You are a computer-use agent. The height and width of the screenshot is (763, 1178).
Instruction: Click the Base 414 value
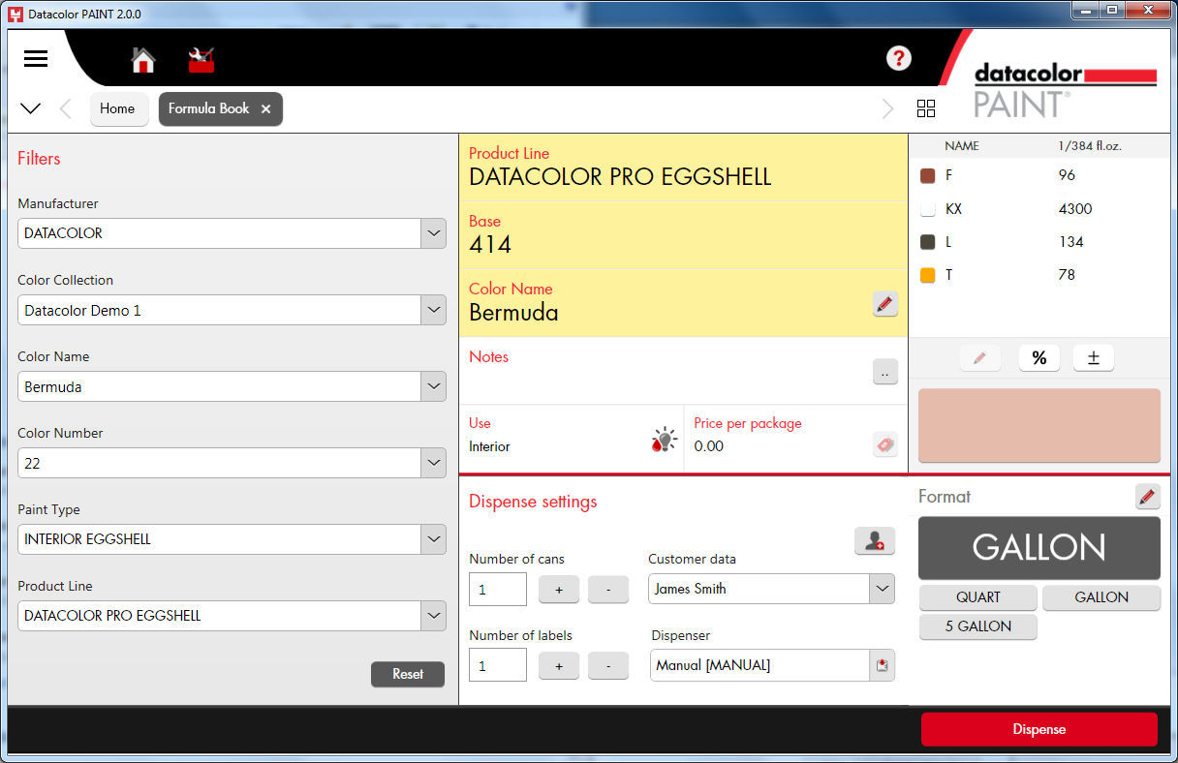coord(490,245)
